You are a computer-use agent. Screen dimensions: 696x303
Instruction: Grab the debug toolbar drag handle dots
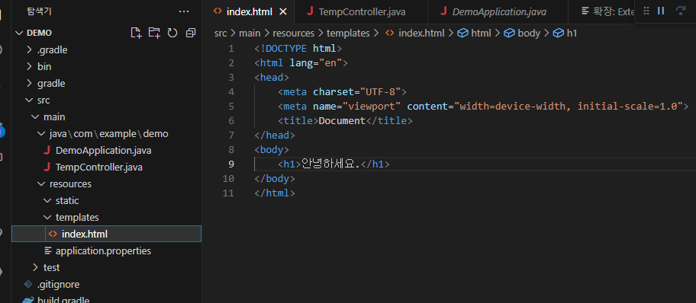click(x=646, y=11)
